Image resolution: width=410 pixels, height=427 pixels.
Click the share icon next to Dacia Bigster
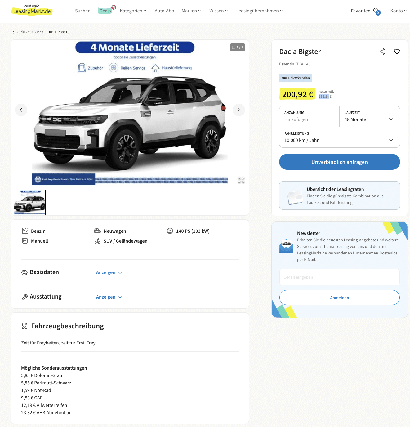(382, 52)
